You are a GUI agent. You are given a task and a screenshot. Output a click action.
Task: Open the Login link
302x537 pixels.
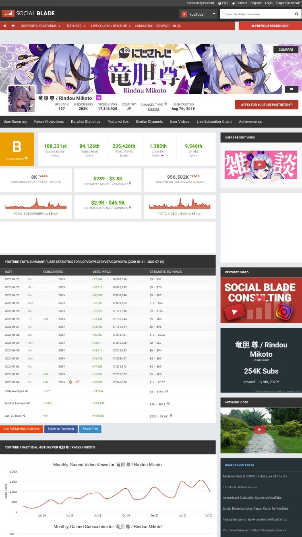point(269,3)
